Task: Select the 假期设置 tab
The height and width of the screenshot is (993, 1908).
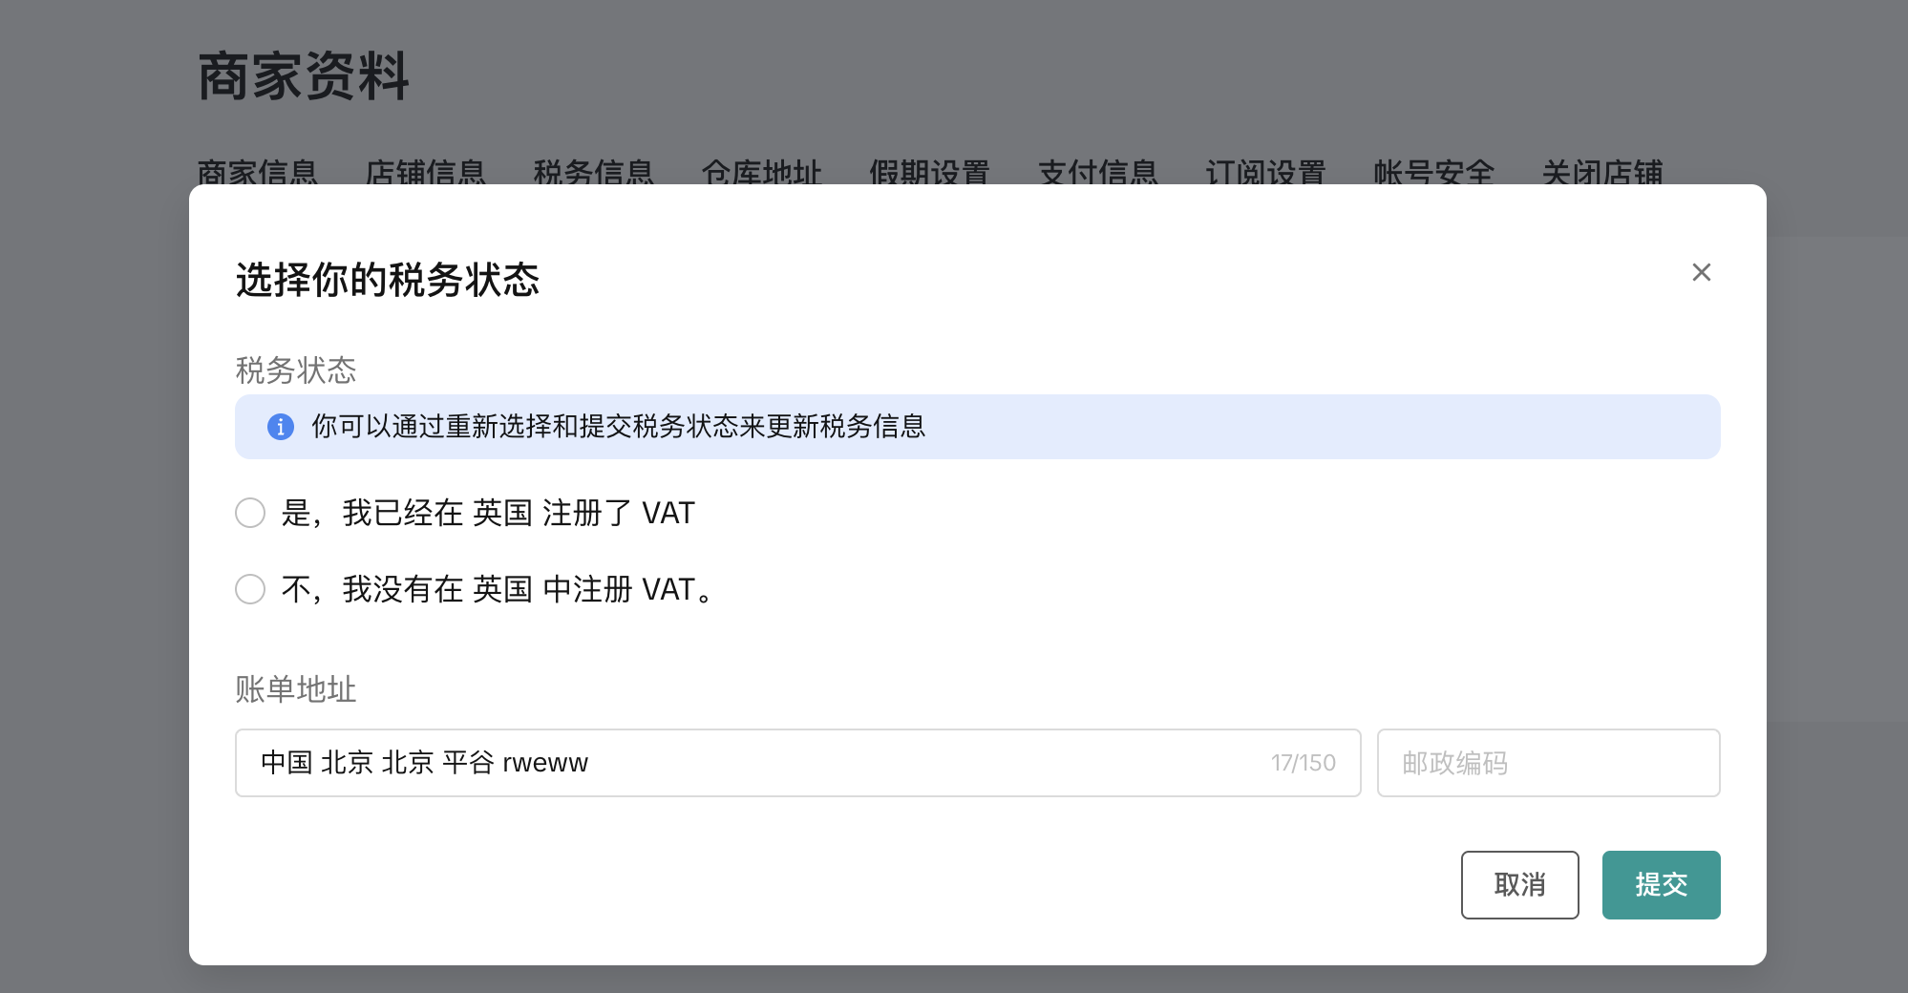Action: tap(929, 172)
